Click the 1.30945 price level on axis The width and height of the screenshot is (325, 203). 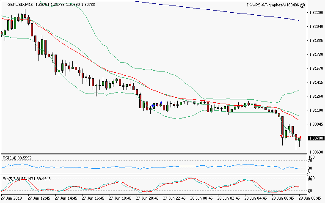(316, 124)
